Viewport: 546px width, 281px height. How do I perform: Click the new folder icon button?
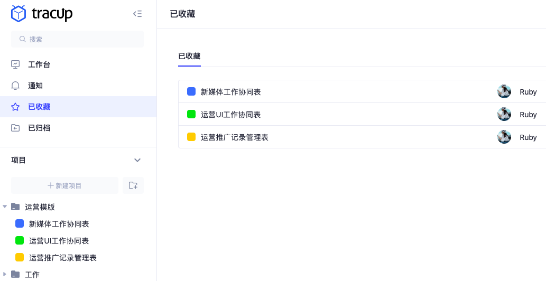pos(133,185)
